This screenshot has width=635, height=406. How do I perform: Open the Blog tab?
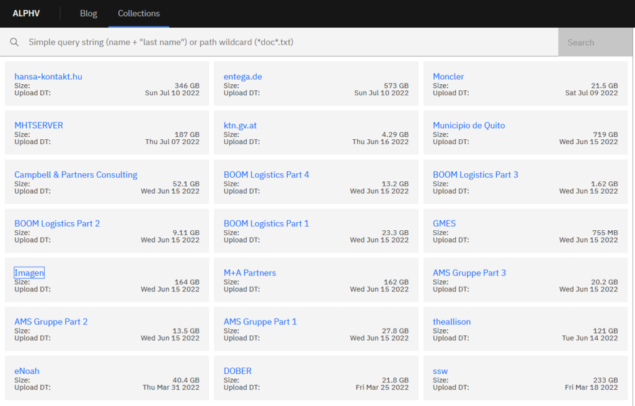pos(89,13)
